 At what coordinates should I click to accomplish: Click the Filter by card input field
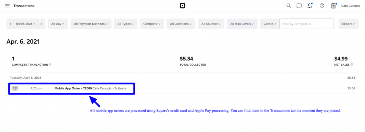(307, 24)
